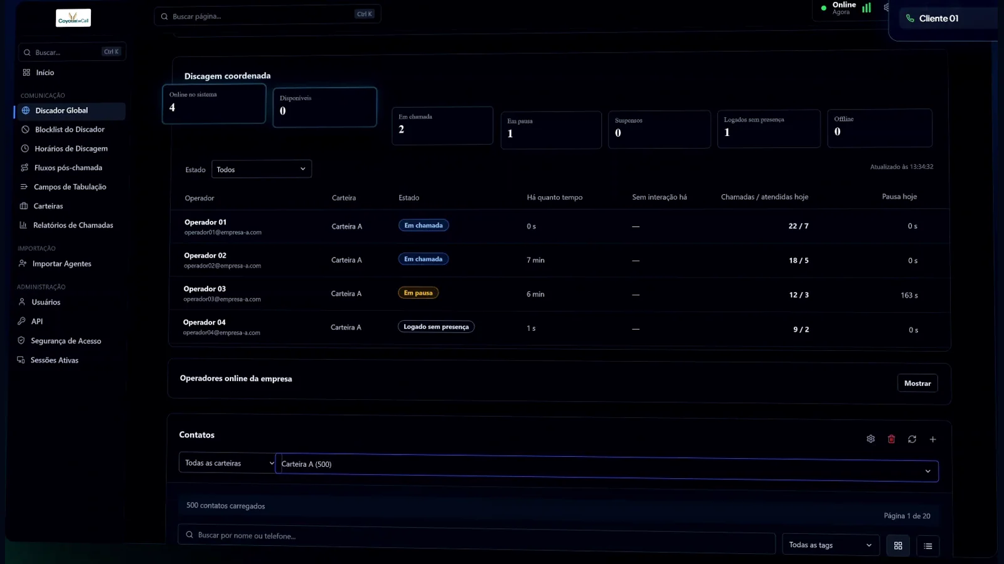Click the Em chamada stat card
The height and width of the screenshot is (564, 1004).
[x=442, y=126]
